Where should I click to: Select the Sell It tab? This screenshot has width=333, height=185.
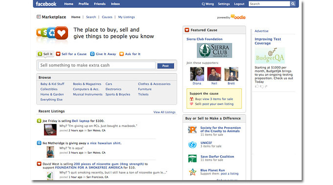point(45,54)
